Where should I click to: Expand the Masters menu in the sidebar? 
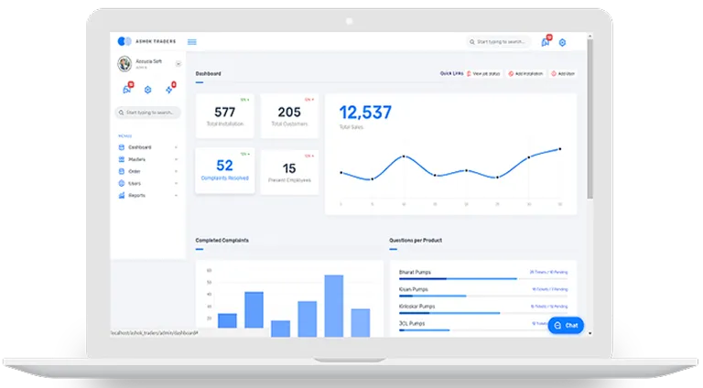tap(137, 159)
